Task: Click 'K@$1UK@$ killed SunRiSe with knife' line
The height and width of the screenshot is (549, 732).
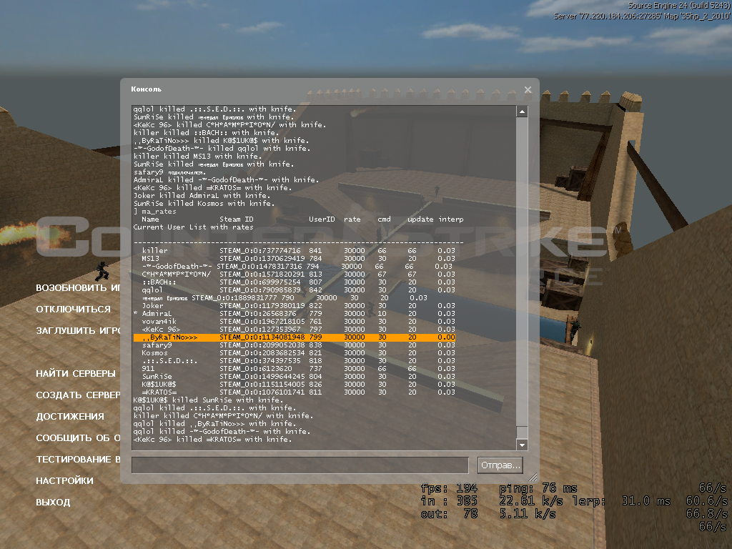Action: 208,400
